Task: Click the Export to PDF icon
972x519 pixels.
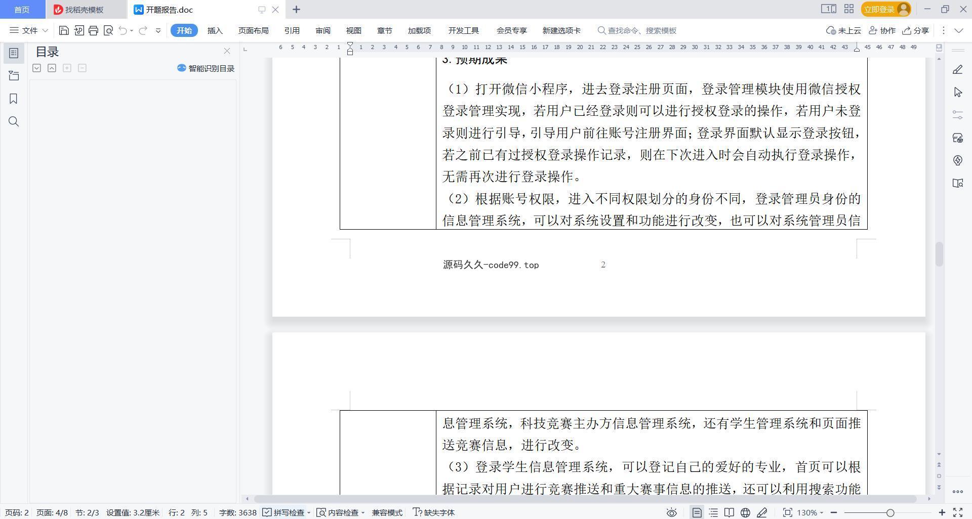Action: 78,30
